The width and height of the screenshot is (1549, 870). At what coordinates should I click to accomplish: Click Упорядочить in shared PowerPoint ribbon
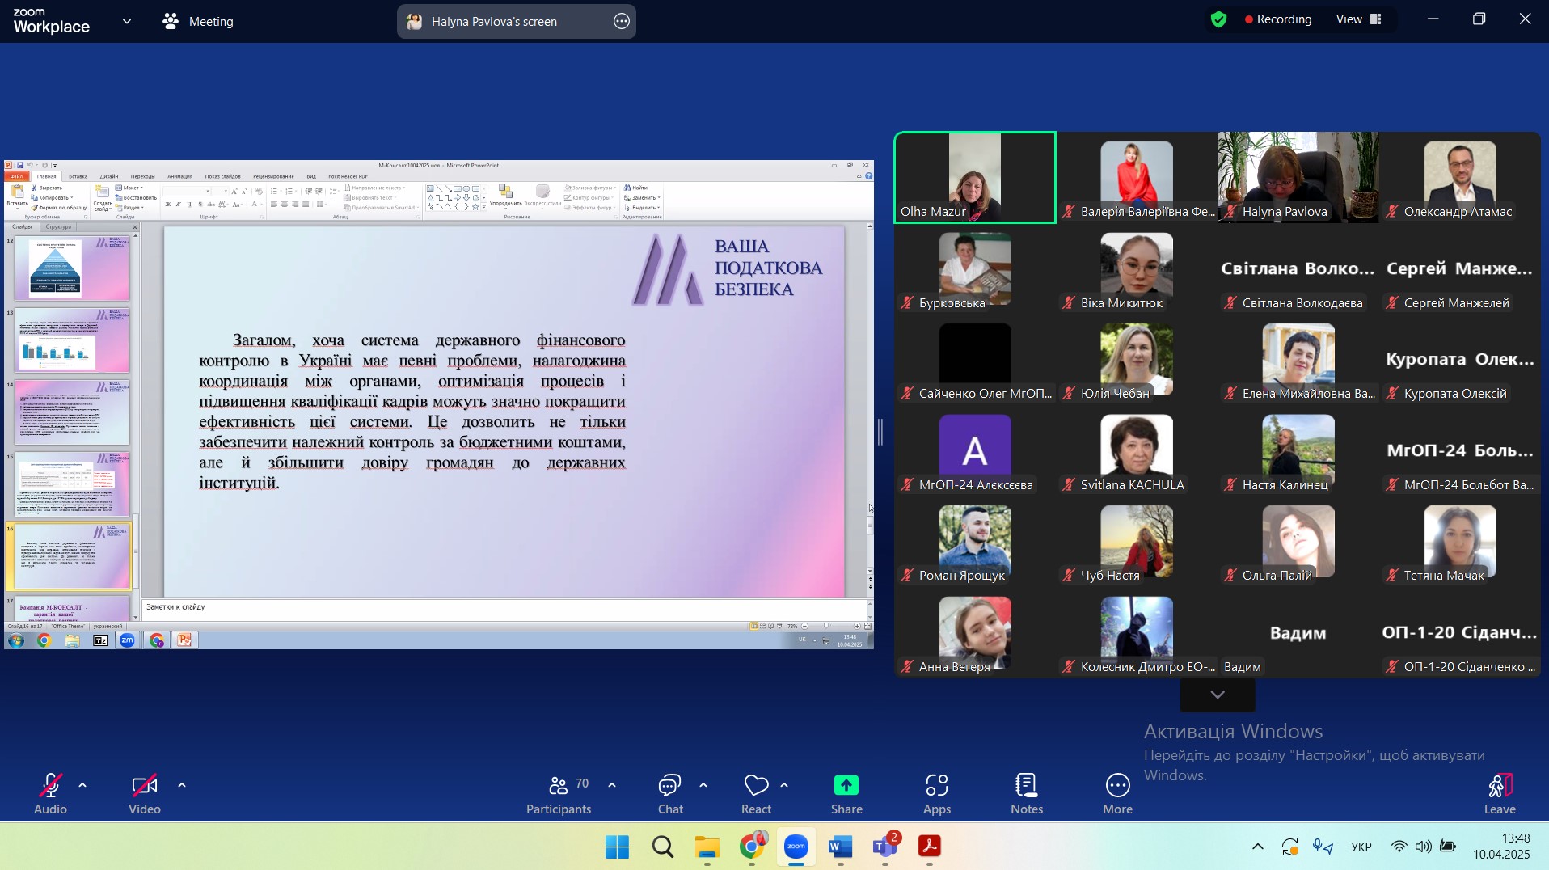pos(506,196)
